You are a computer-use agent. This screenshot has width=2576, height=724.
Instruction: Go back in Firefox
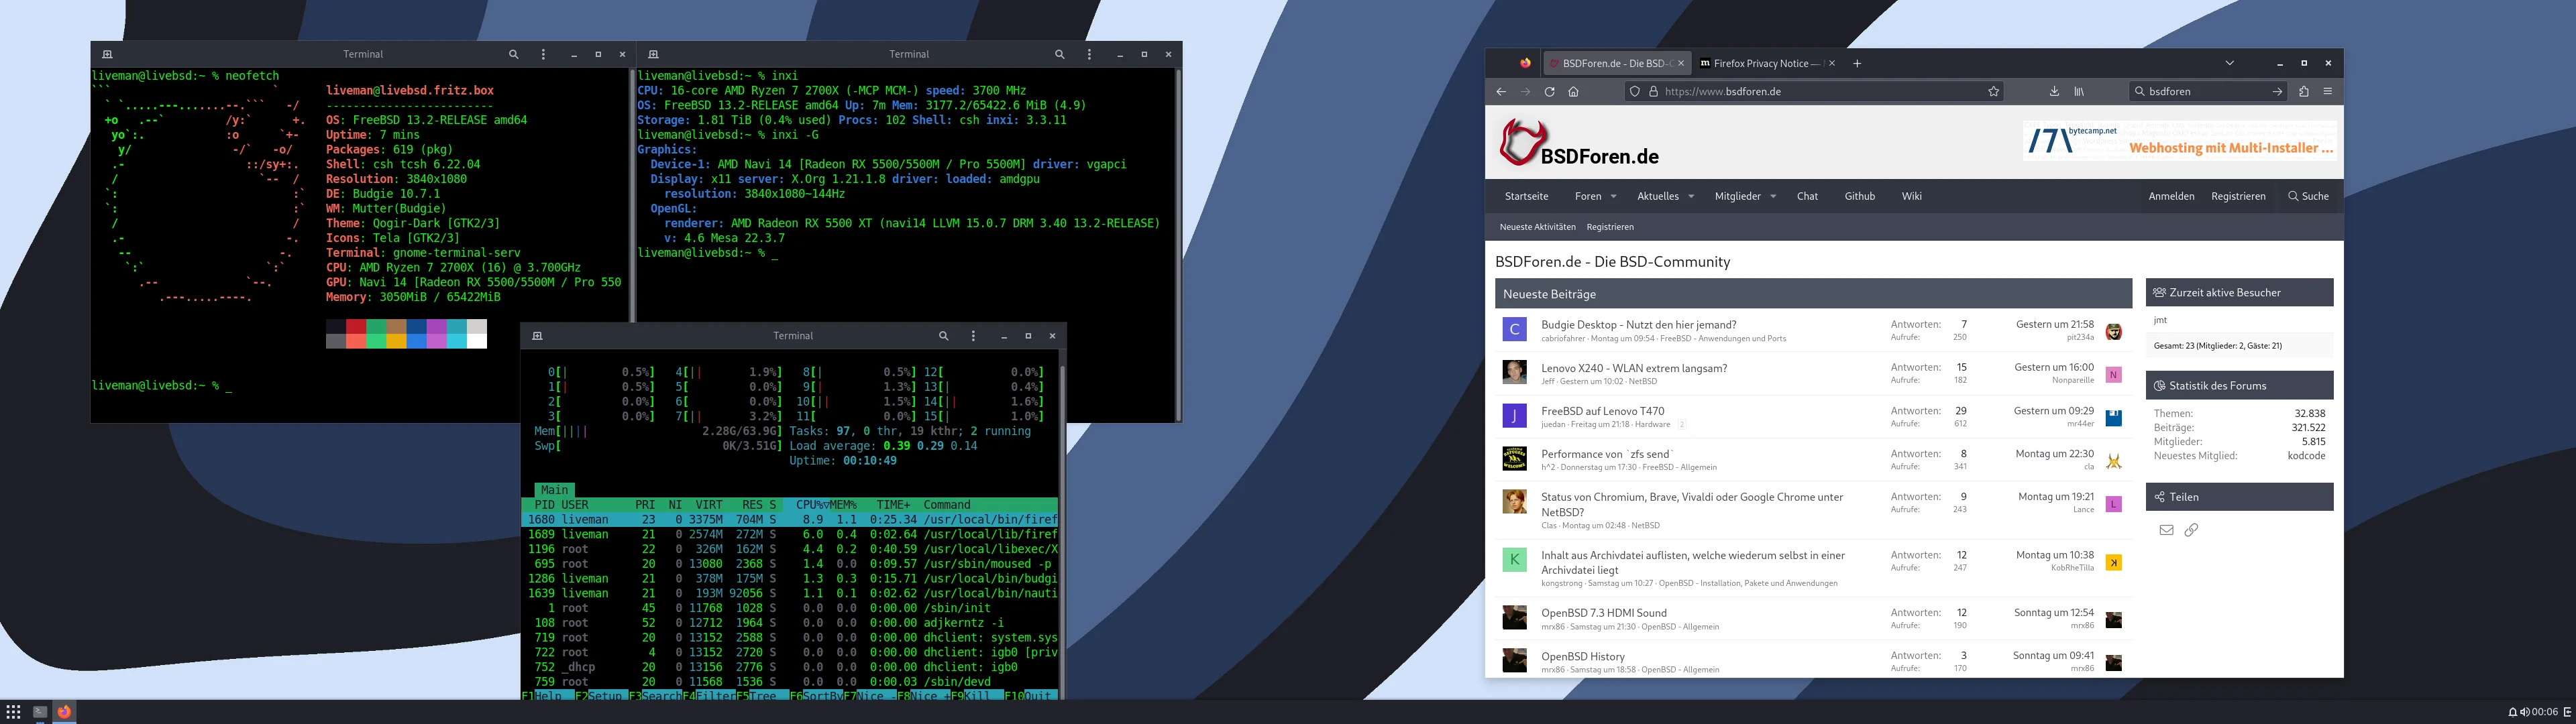1501,92
